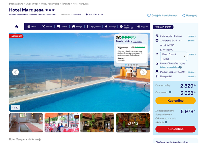Select the last review carousel dot
This screenshot has width=207, height=143.
(137, 65)
